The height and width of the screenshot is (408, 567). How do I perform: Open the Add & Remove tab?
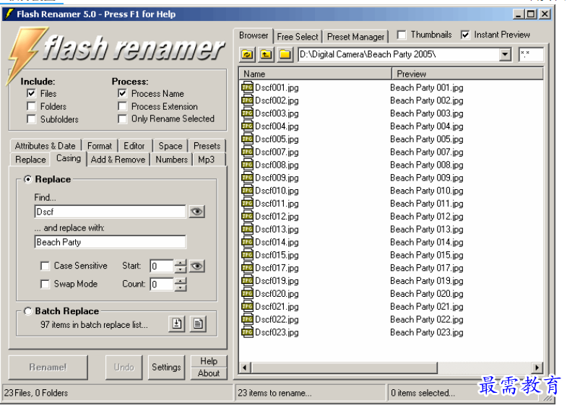(x=118, y=160)
